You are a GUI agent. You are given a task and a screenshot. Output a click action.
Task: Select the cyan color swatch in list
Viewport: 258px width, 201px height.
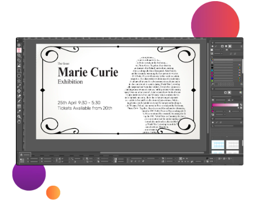point(226,70)
